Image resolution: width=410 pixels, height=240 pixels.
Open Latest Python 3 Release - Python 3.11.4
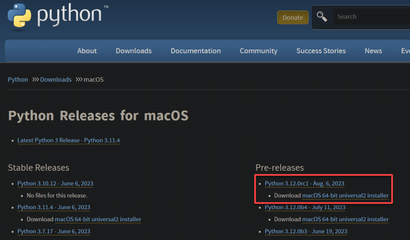68,140
